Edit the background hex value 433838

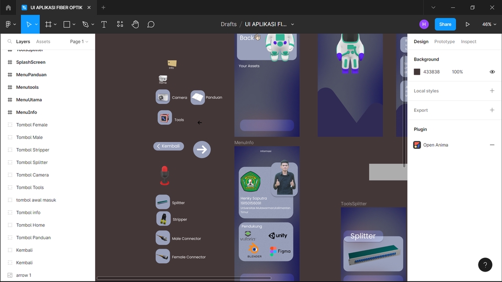click(x=431, y=72)
